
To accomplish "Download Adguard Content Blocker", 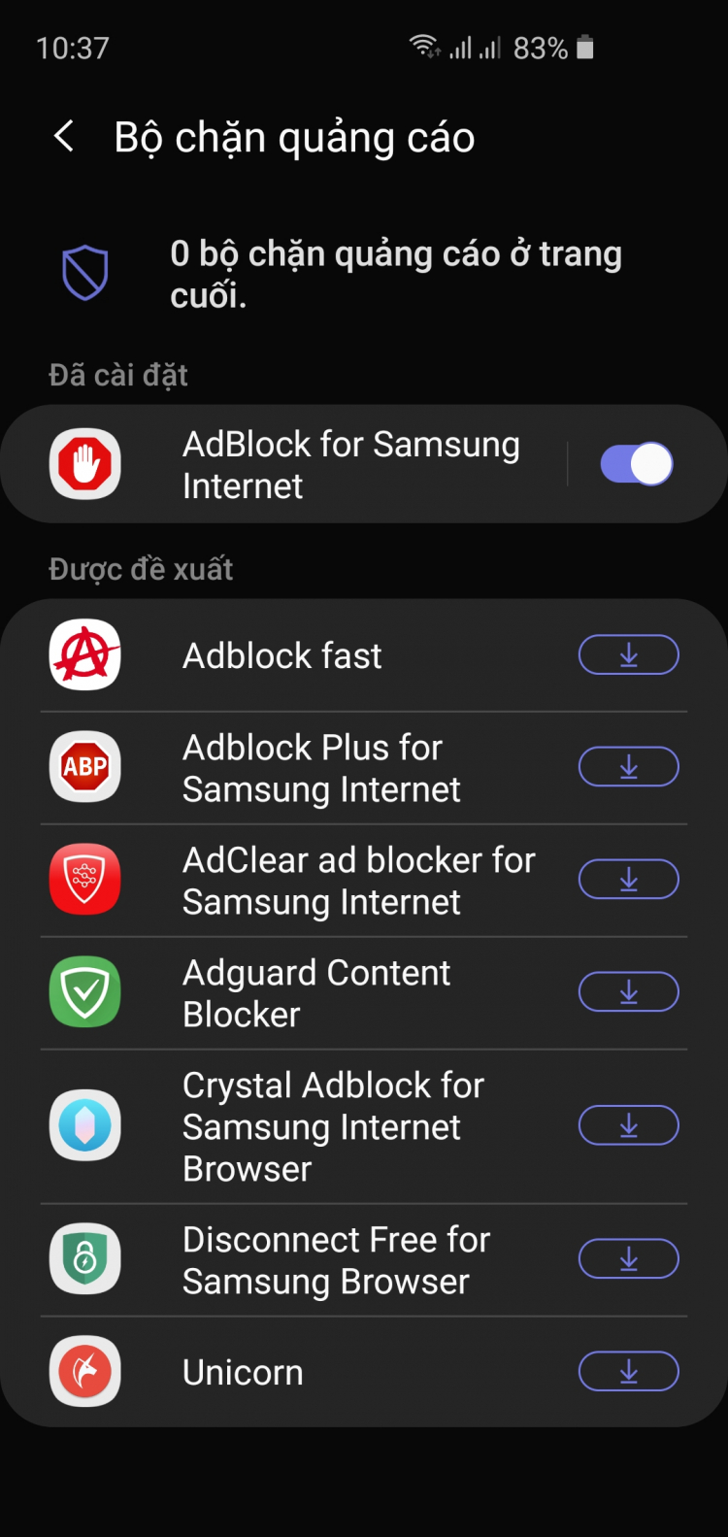I will 629,992.
